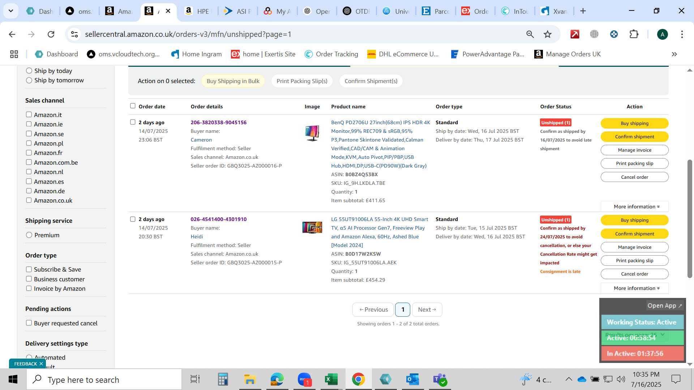The width and height of the screenshot is (694, 390).
Task: Click Confirm Shipment(s) bulk action
Action: pos(371,81)
